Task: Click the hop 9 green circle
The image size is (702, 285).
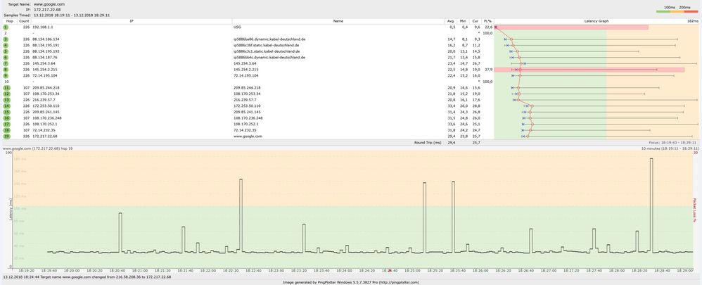Action: 6,76
